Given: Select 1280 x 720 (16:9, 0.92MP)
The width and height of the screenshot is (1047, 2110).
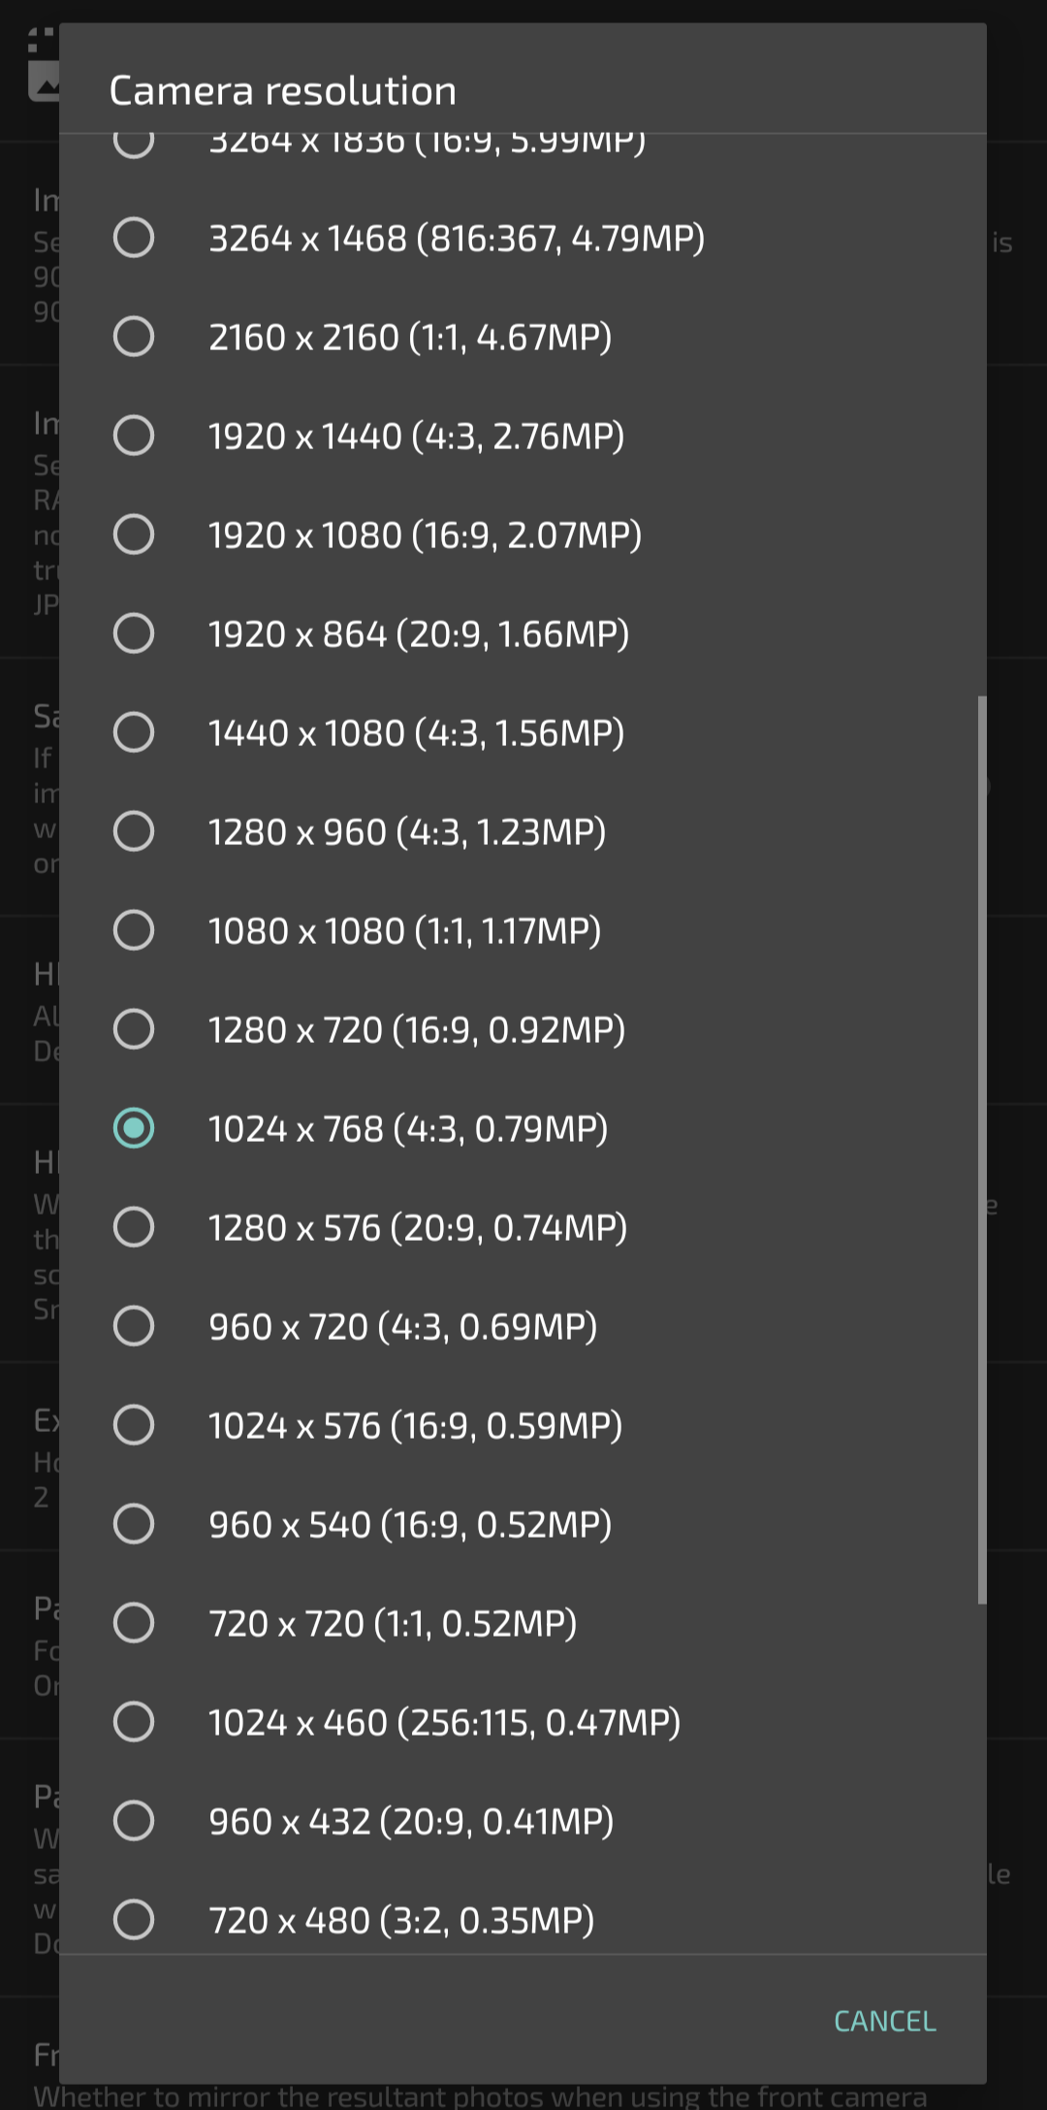Looking at the screenshot, I should (x=523, y=1029).
